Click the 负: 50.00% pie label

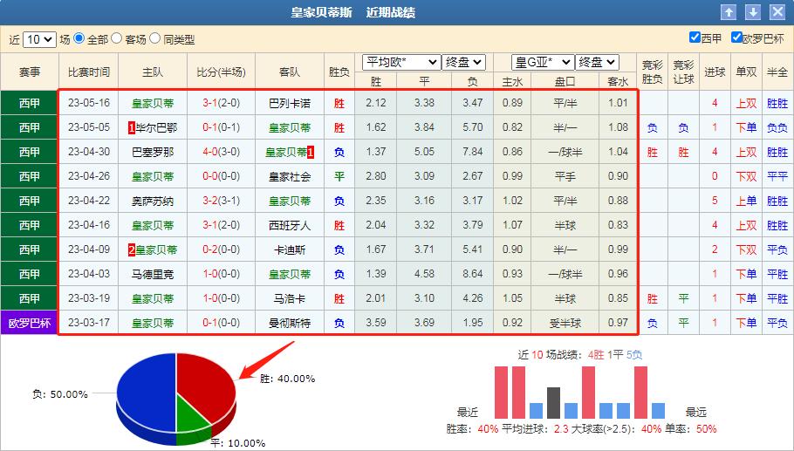pyautogui.click(x=59, y=393)
